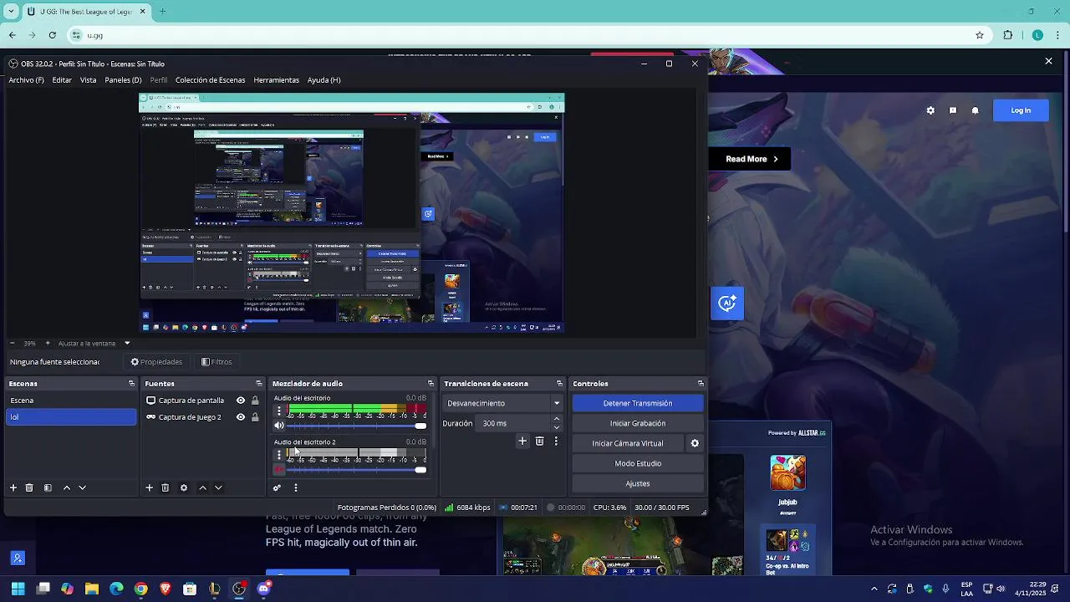Viewport: 1070px width, 602px height.
Task: Open virtual camera settings gear
Action: [x=694, y=443]
